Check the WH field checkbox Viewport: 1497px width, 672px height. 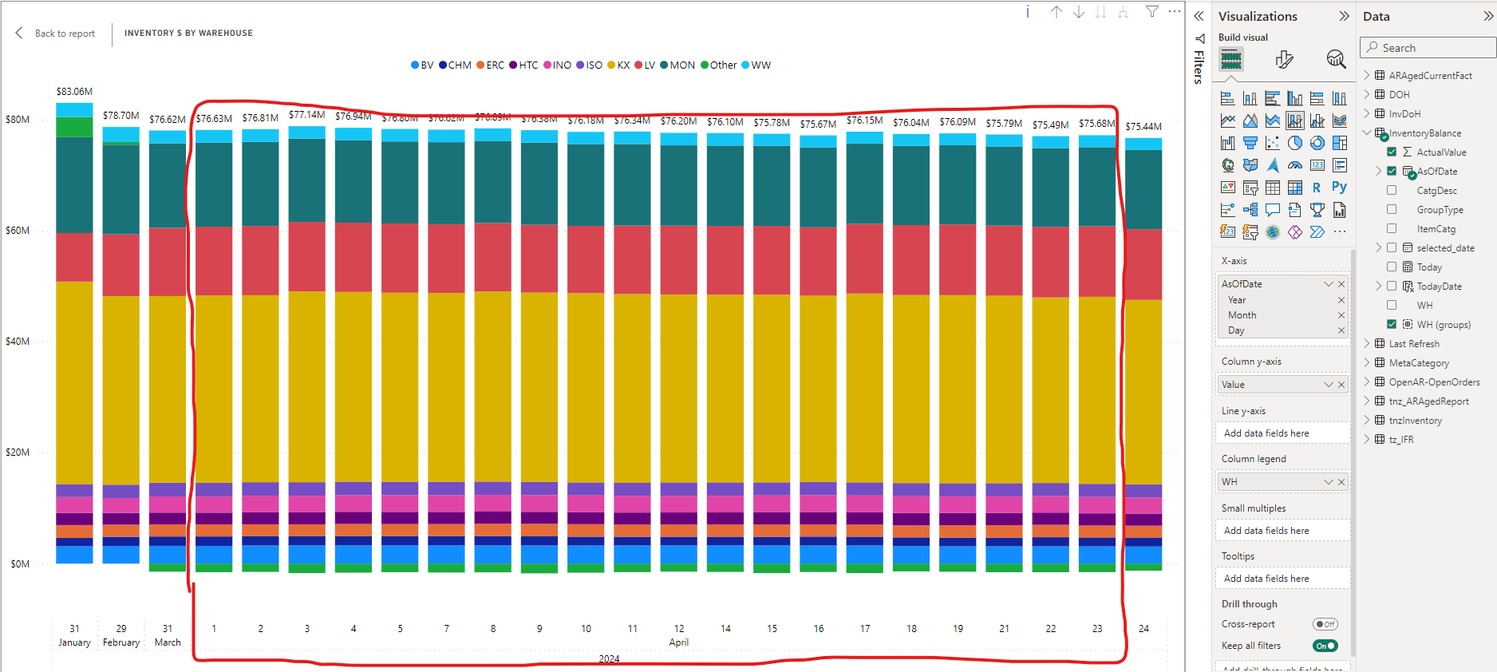point(1392,305)
